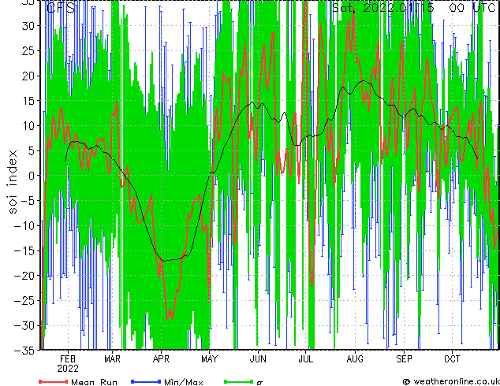Click the SEP x-axis label
This screenshot has height=386, width=500.
coord(404,359)
